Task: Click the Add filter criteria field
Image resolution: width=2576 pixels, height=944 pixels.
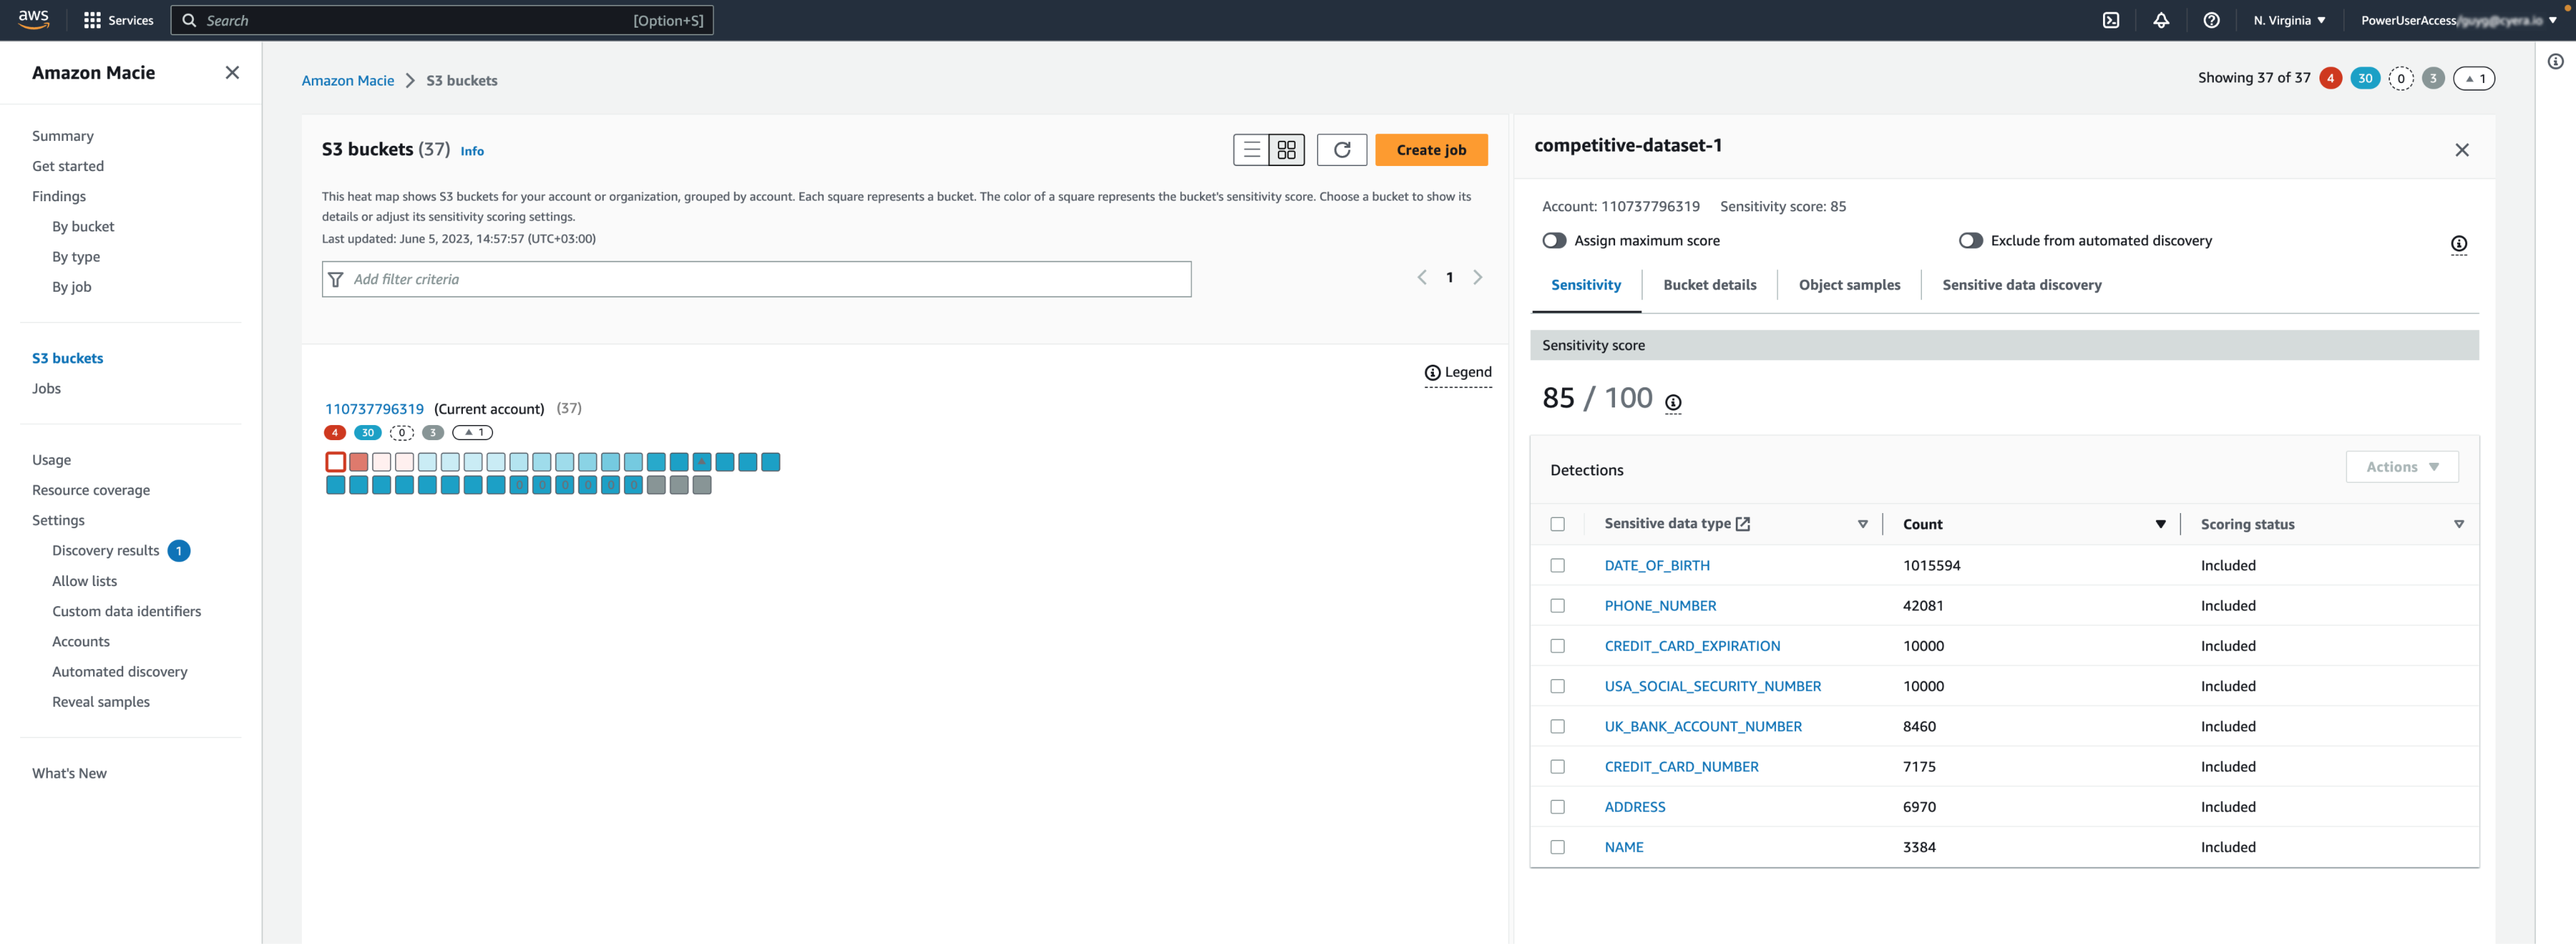Action: pyautogui.click(x=755, y=279)
